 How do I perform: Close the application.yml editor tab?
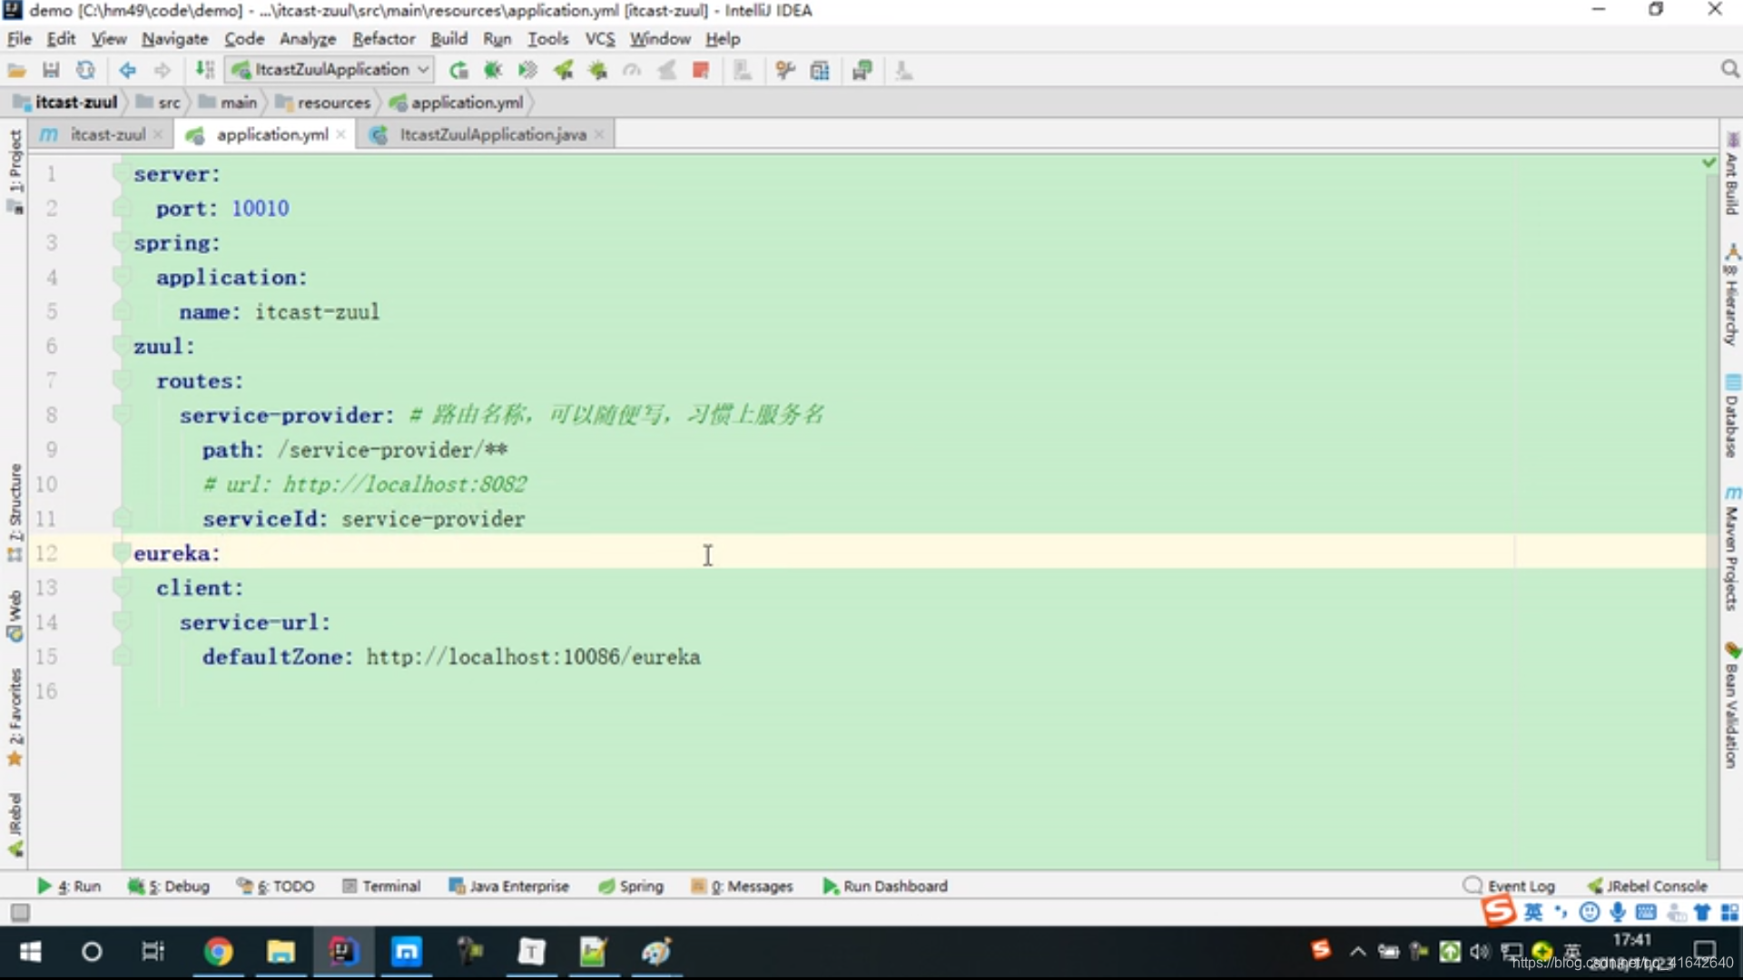click(340, 134)
